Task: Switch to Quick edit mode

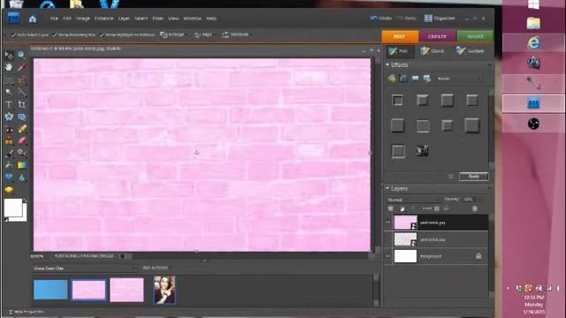Action: tap(432, 51)
